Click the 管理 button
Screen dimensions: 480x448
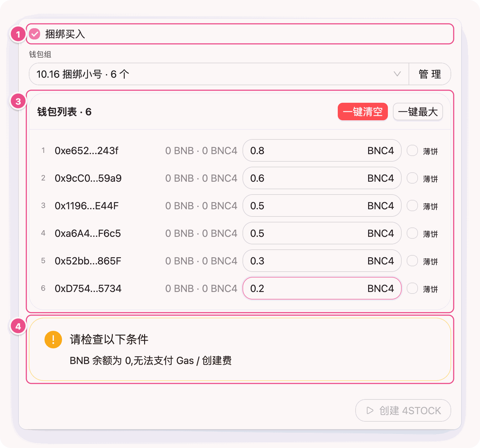430,74
